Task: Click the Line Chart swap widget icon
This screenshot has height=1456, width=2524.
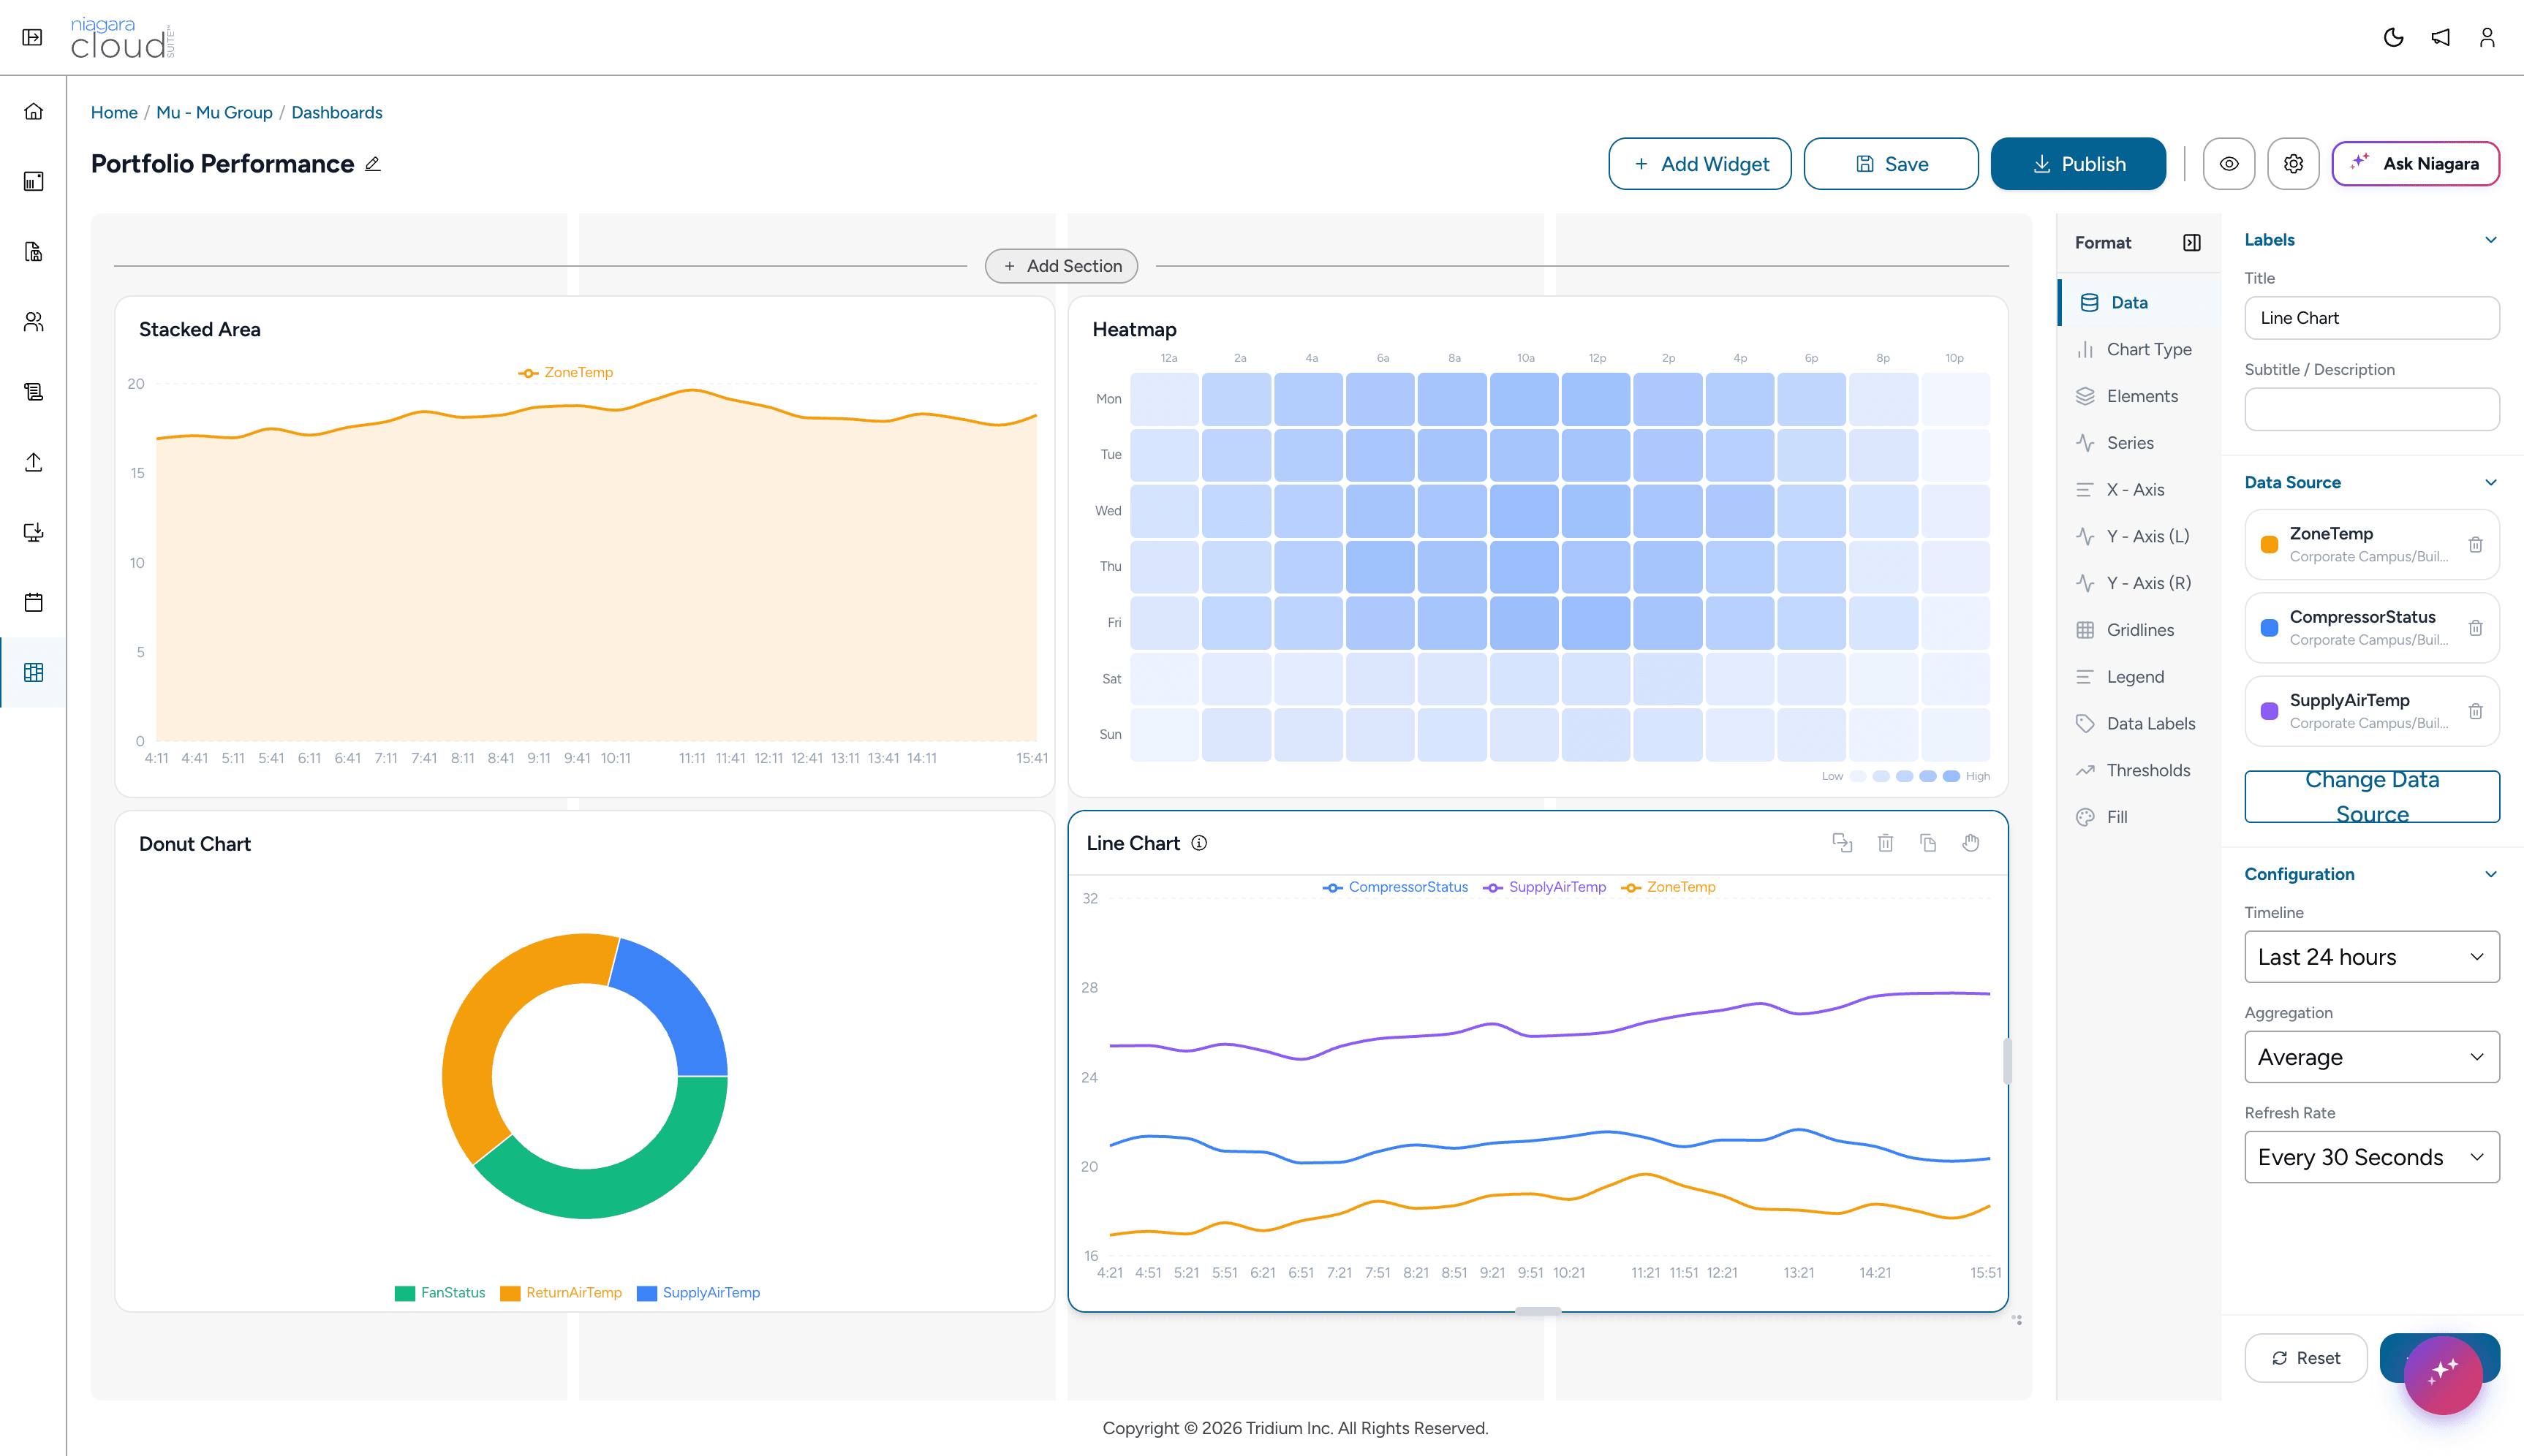Action: tap(1842, 843)
